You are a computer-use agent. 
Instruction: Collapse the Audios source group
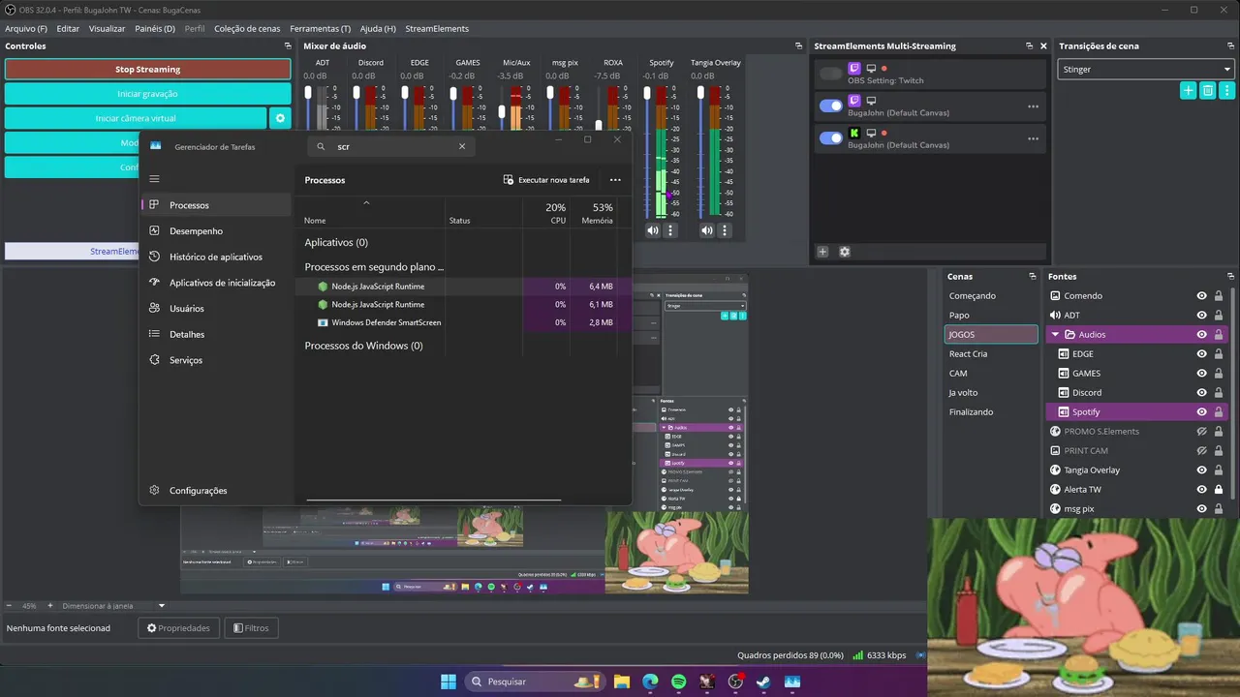click(x=1055, y=335)
